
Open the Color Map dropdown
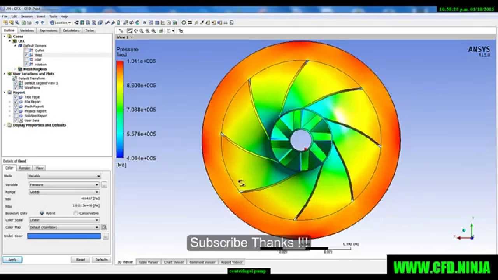pos(64,227)
